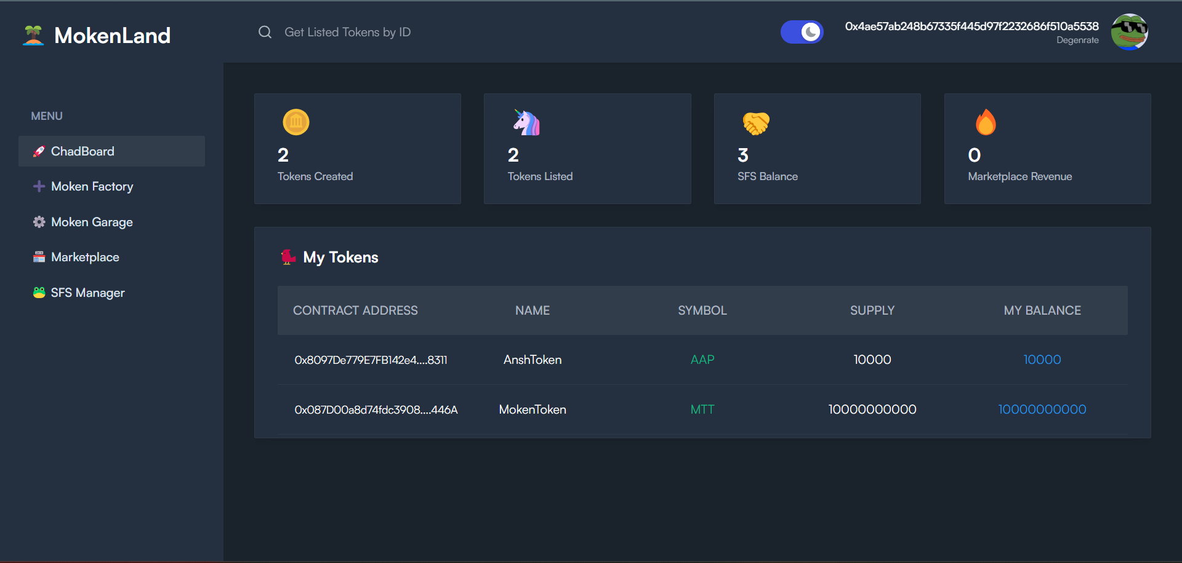Open the Pepe profile avatar
The image size is (1182, 563).
(x=1130, y=32)
